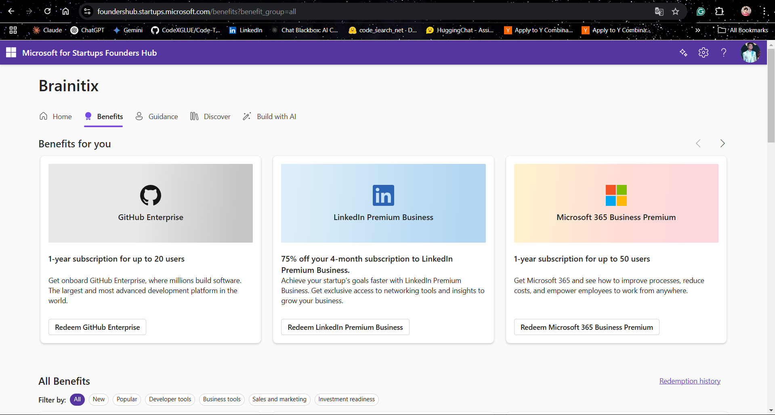Viewport: 775px width, 415px height.
Task: Go to the Discover tab
Action: [210, 116]
